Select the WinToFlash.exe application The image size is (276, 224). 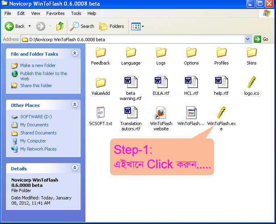[222, 119]
